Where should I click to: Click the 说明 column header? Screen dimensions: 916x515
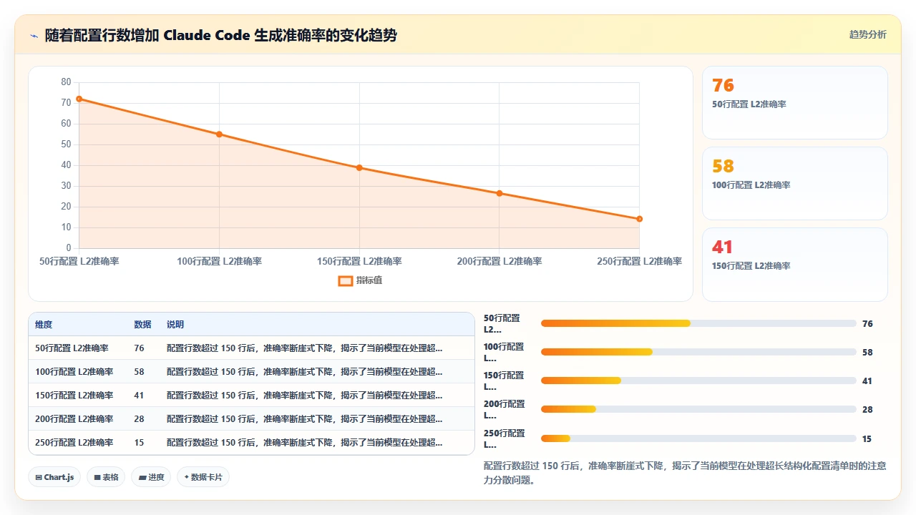pos(175,325)
